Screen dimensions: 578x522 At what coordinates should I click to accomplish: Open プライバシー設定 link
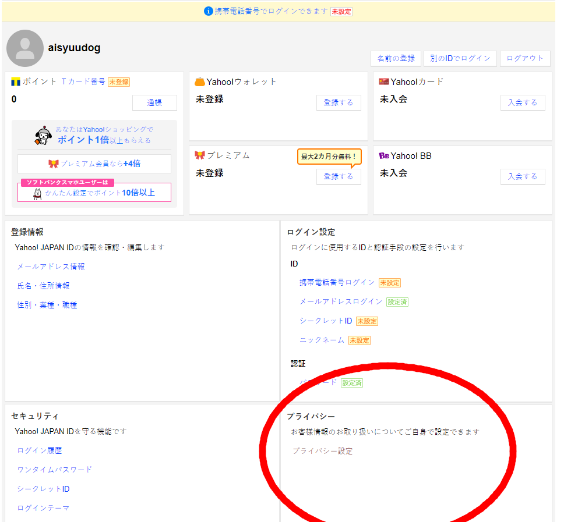tap(323, 451)
